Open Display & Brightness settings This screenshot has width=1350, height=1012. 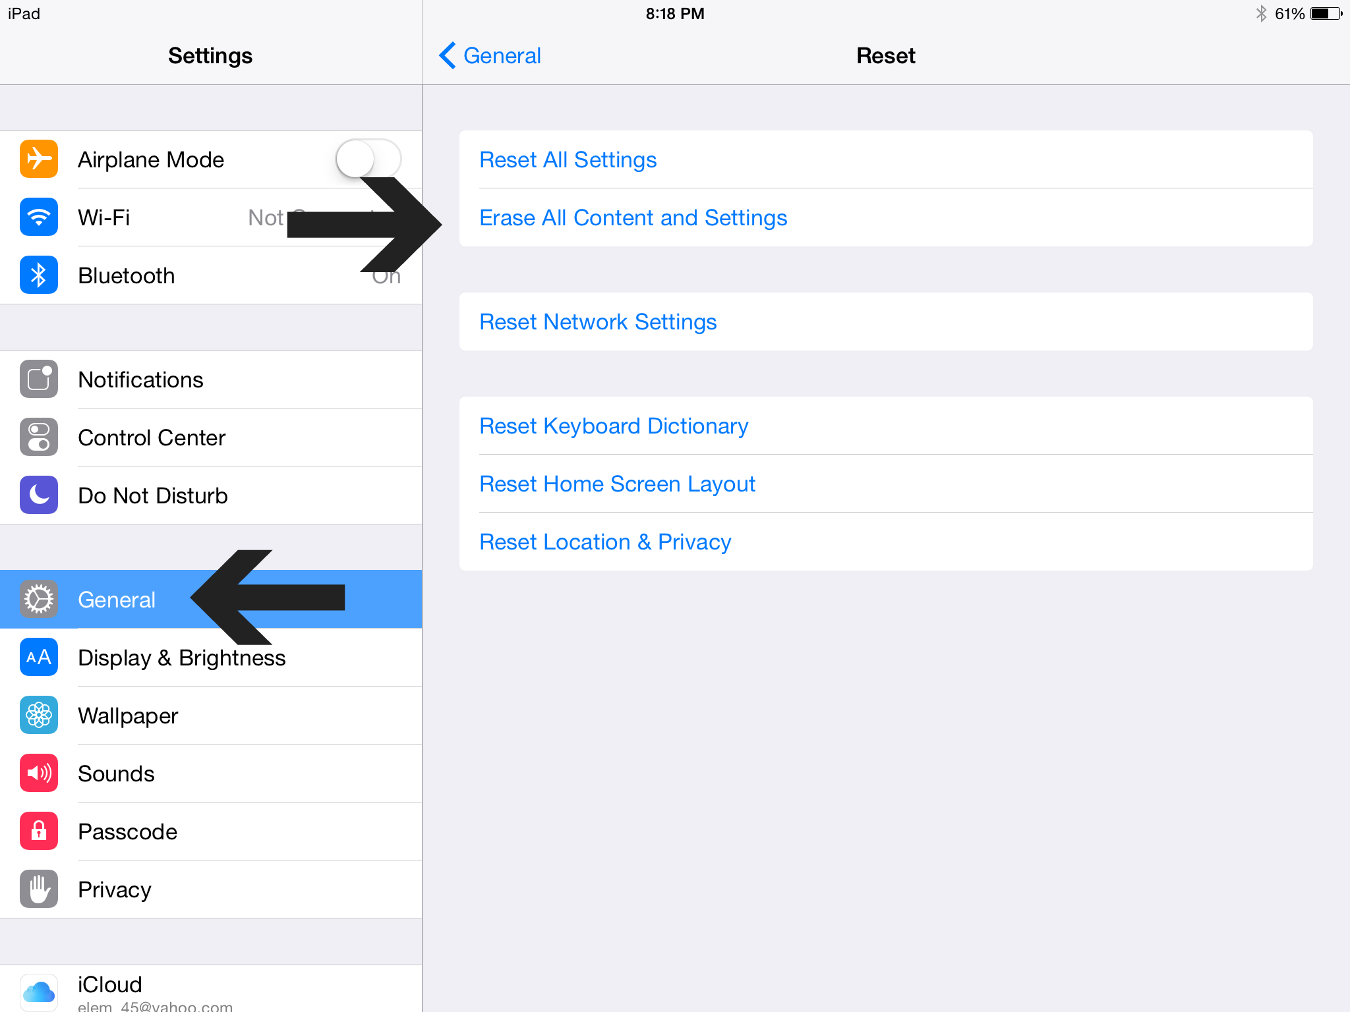211,657
